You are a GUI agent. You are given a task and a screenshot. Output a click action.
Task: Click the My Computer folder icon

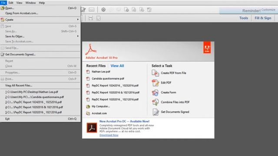coord(88,107)
